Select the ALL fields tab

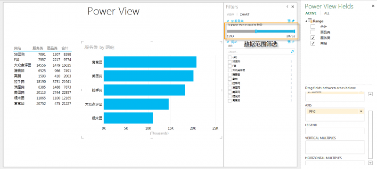coord(327,14)
